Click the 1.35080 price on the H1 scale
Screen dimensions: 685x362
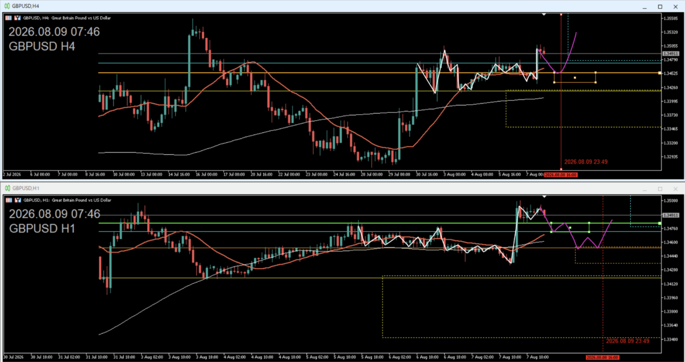(x=671, y=200)
